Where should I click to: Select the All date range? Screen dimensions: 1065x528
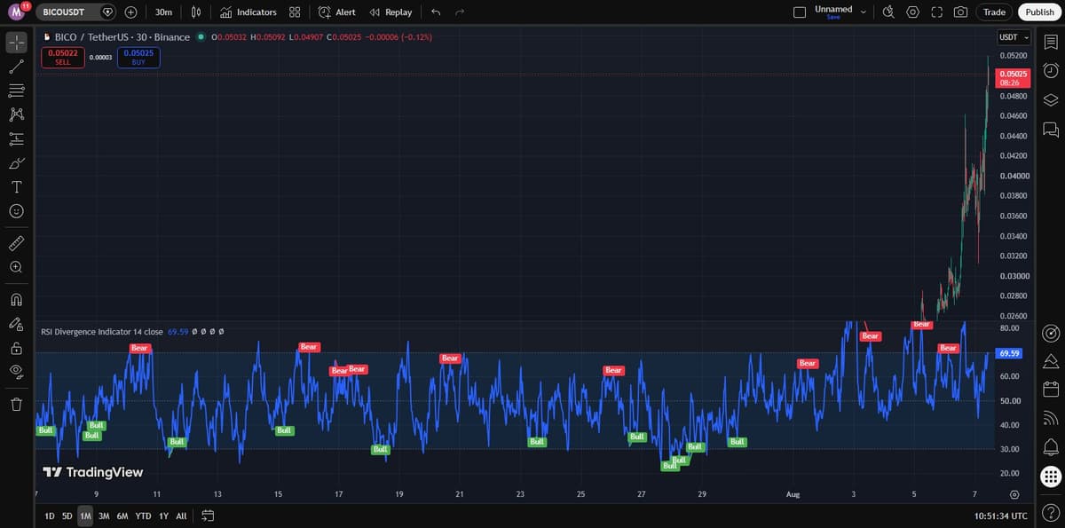tap(181, 516)
